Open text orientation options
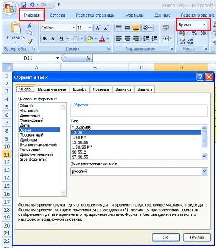The height and width of the screenshot is (248, 217). [147, 28]
